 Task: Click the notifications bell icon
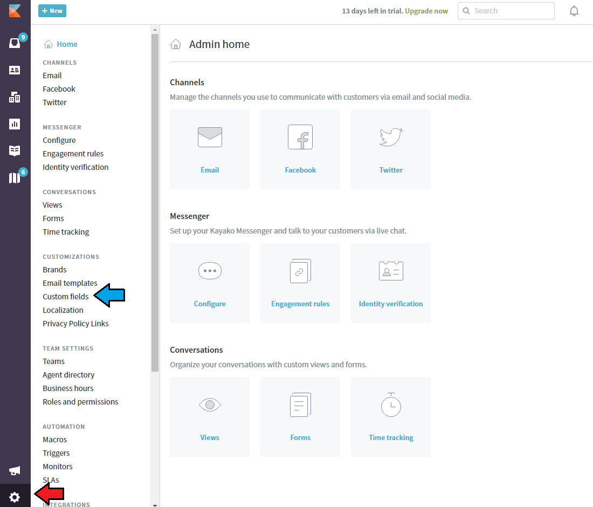[x=574, y=11]
